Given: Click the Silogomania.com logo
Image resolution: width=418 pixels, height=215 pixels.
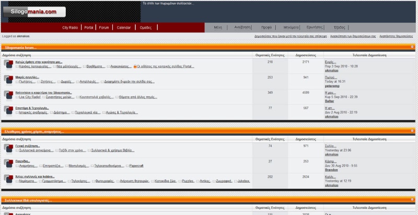Looking at the screenshot, I should tap(29, 10).
